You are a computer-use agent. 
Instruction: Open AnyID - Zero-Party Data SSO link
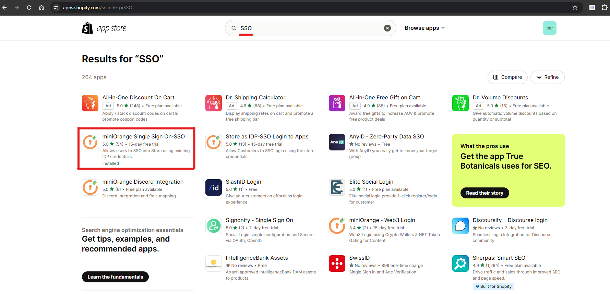[x=386, y=136]
